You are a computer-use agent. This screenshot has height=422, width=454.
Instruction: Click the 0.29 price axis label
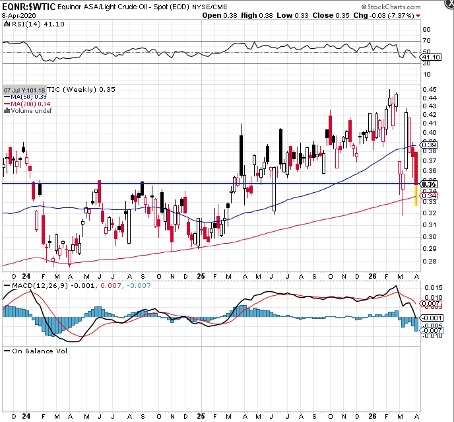click(x=429, y=249)
